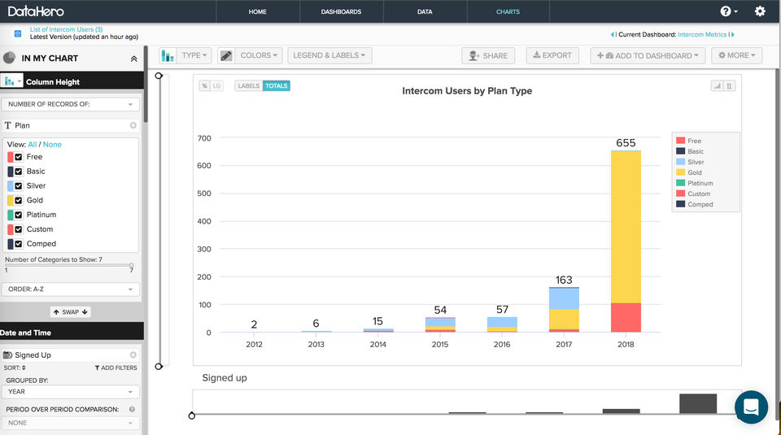781x435 pixels.
Task: Click the pencil icon beside Colors
Action: pyautogui.click(x=226, y=55)
